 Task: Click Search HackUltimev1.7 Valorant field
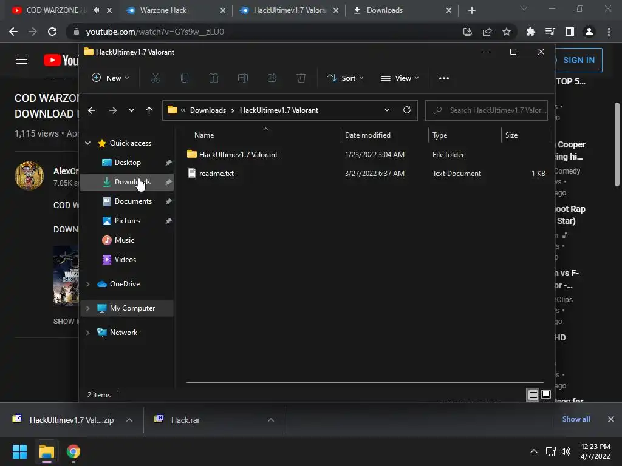coord(487,110)
